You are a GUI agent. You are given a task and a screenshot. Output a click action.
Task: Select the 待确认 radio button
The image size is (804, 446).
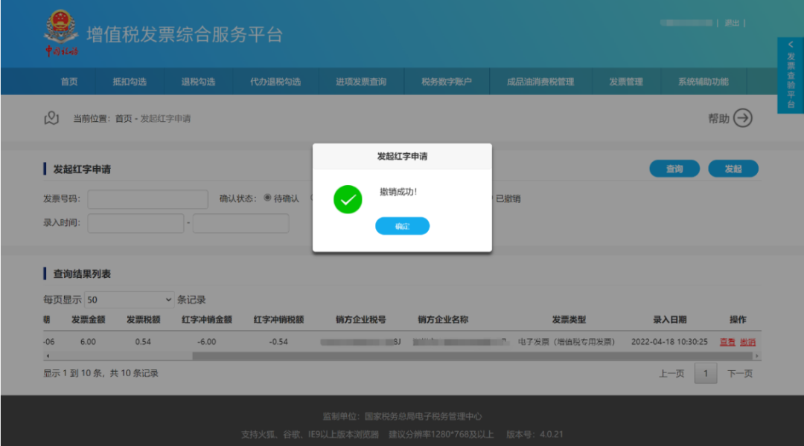point(268,198)
